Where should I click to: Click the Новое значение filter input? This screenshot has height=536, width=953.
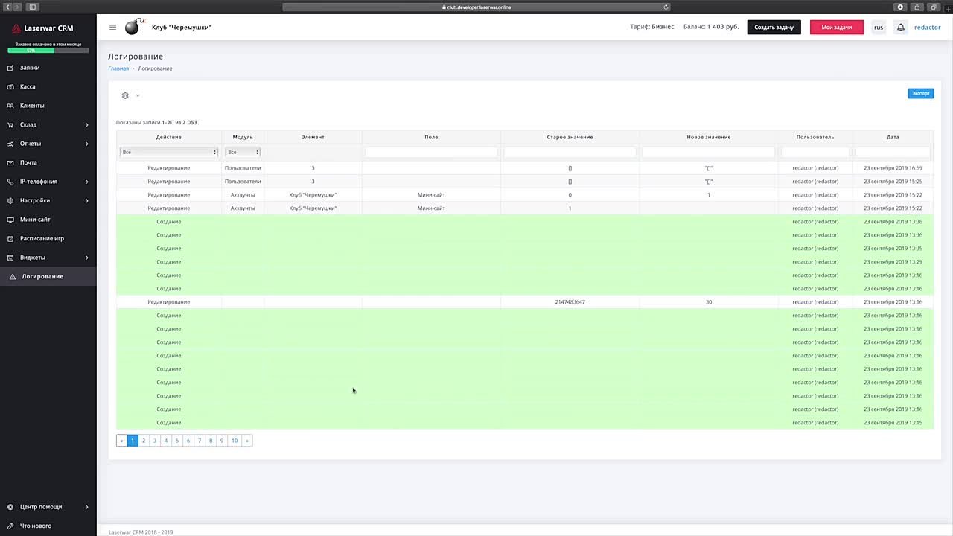tap(708, 152)
